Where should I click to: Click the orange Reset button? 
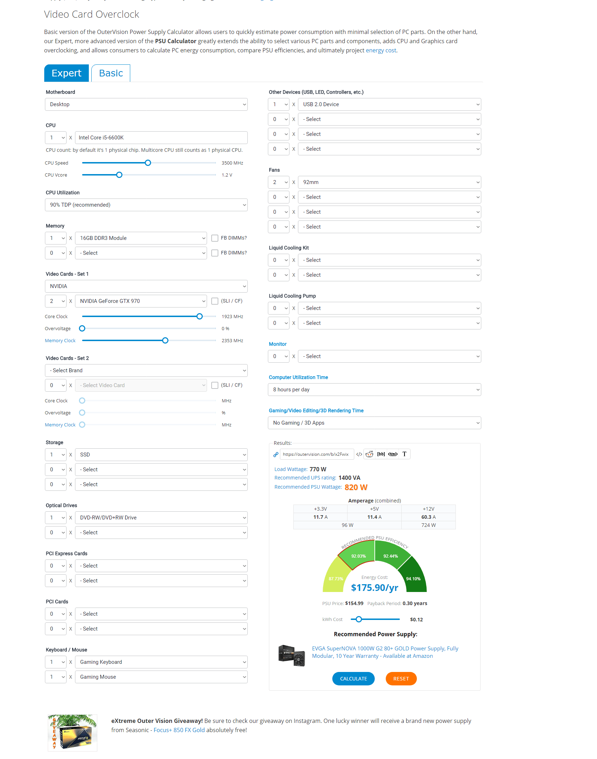pos(401,679)
